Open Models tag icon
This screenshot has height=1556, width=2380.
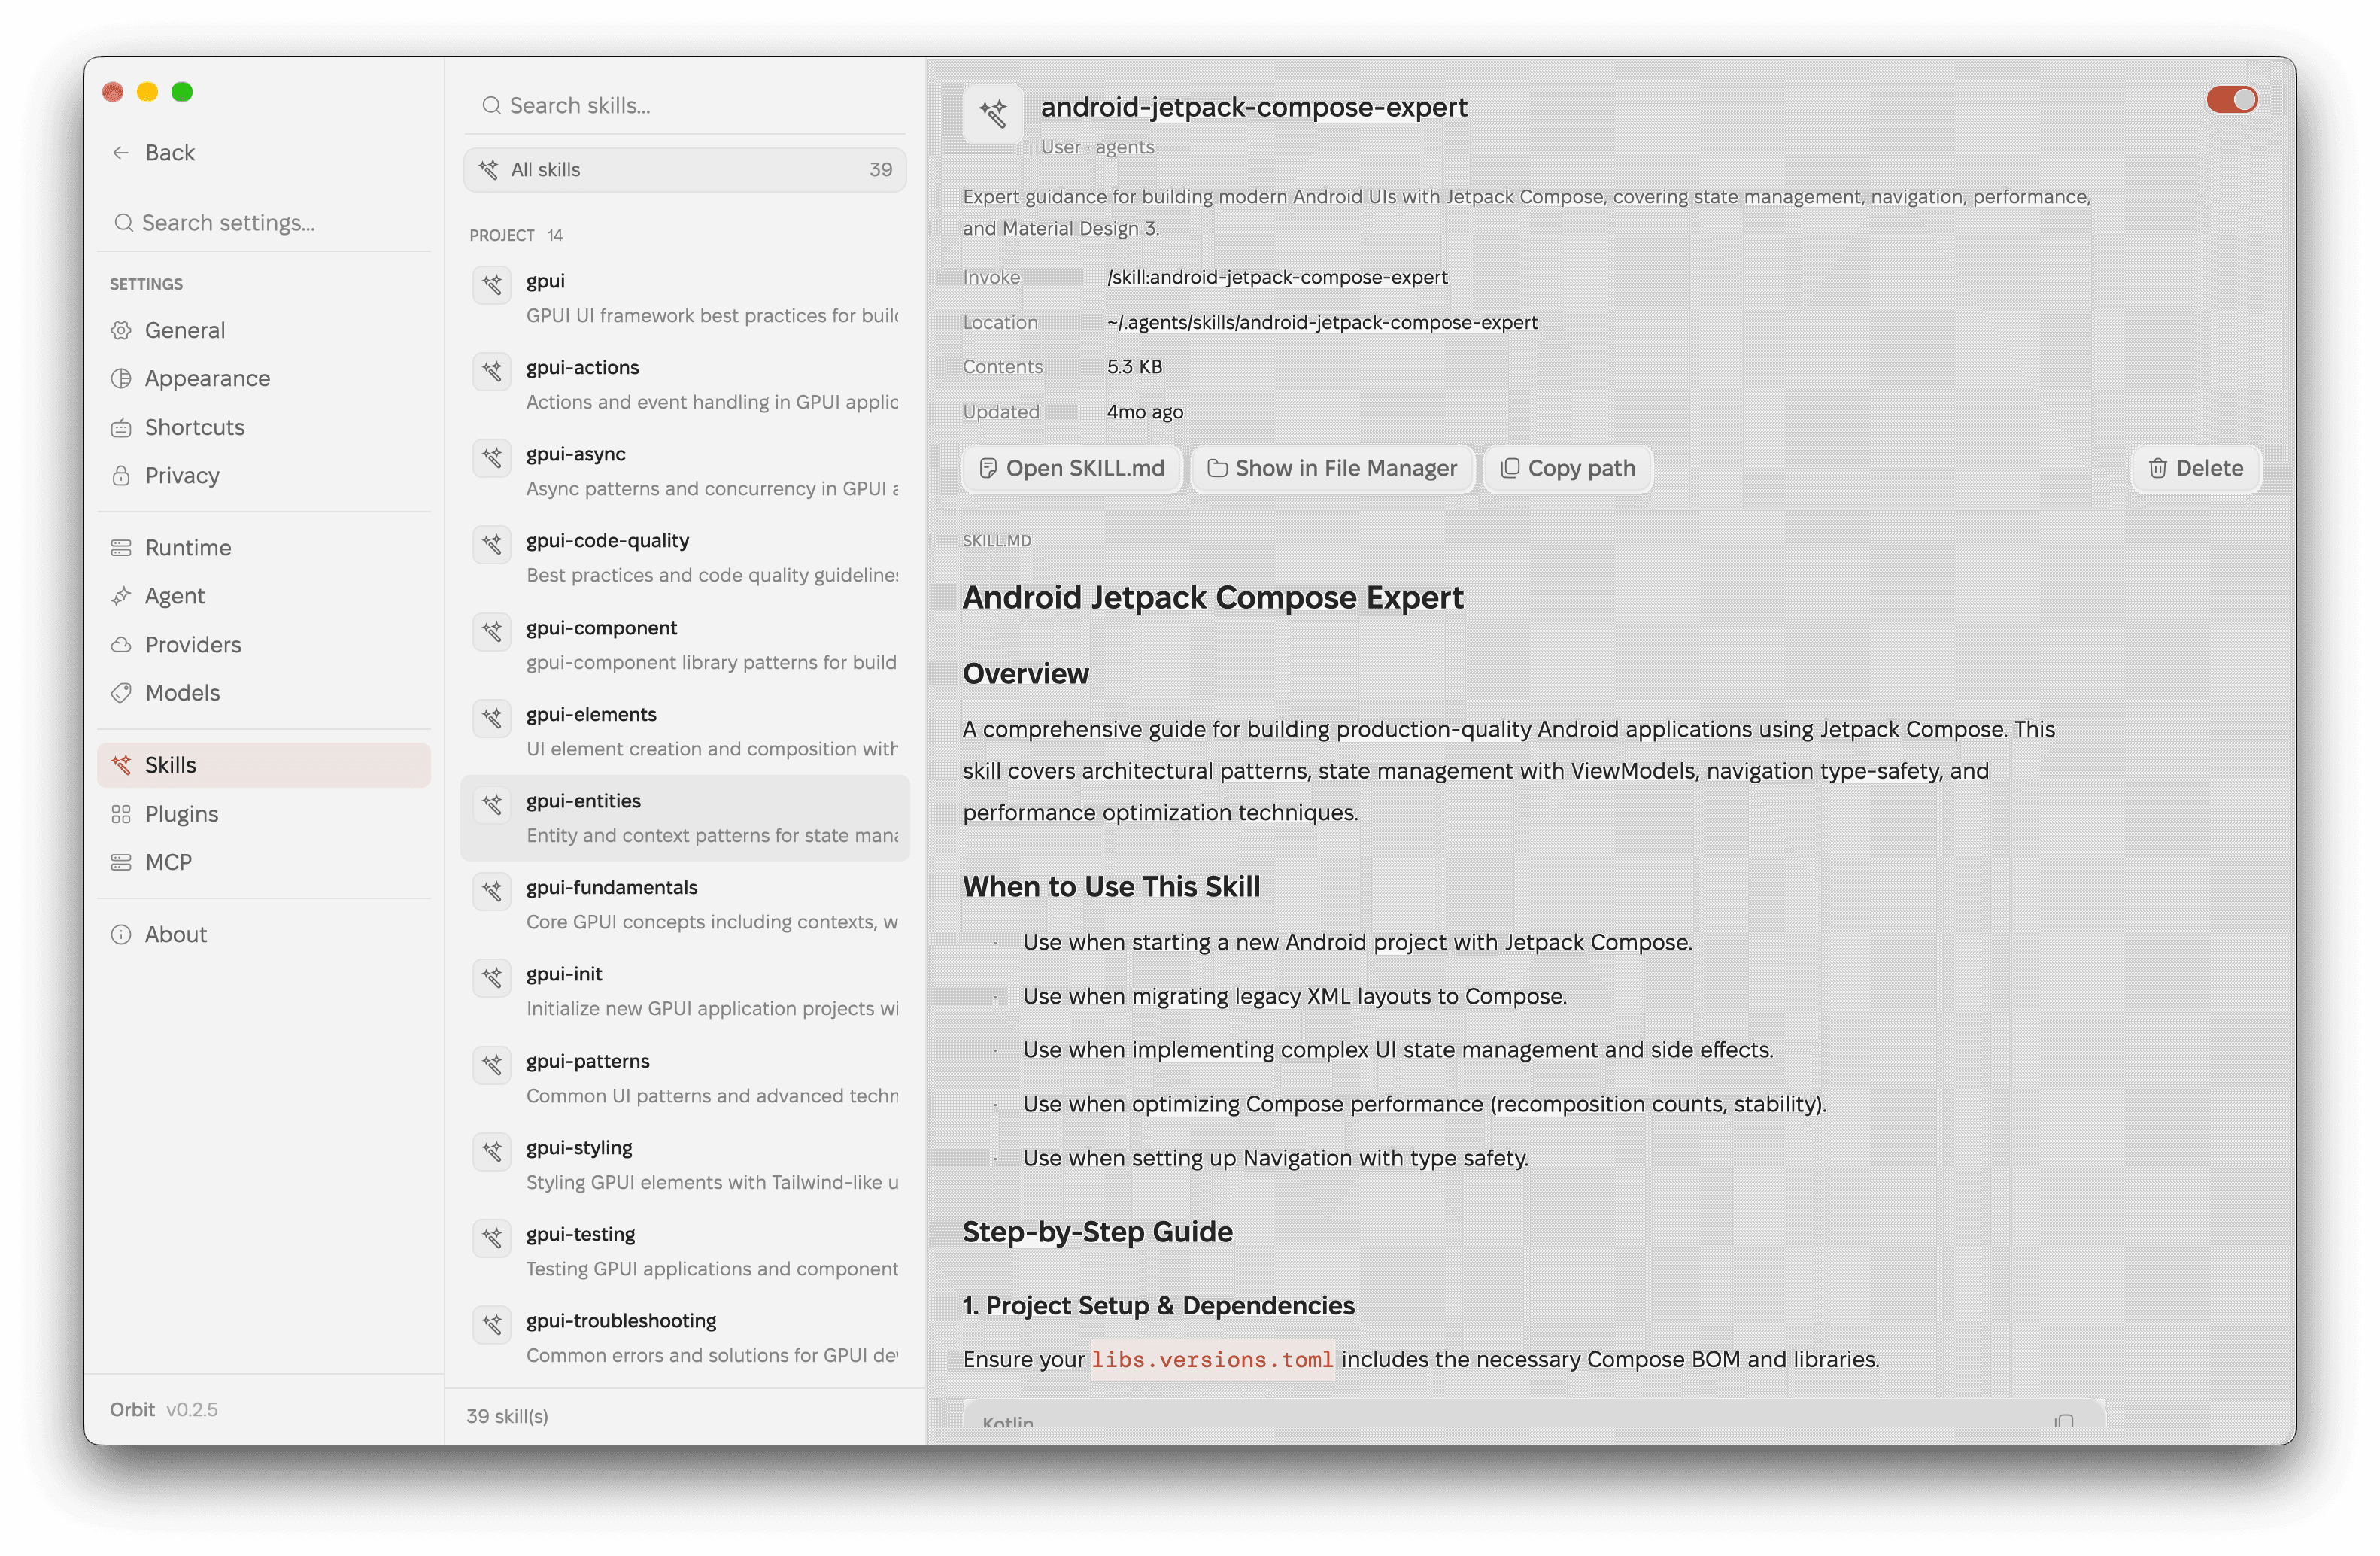pyautogui.click(x=121, y=692)
